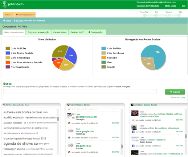Click Chrome icon in docs.google.com row
This screenshot has height=157, width=188.
69,138
